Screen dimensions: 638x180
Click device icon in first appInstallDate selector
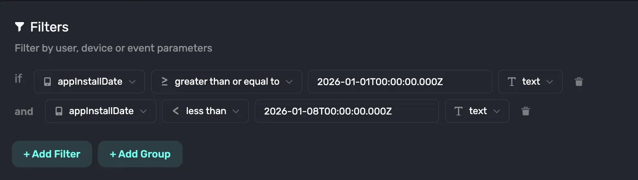48,82
